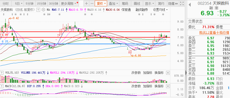The height and width of the screenshot is (98, 230).
Task: Click 换指标 button in VOL panel
Action: (x=159, y=73)
